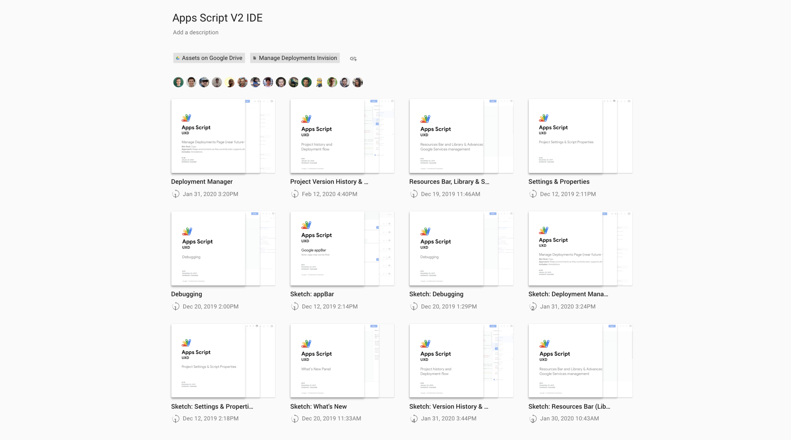Click the version history icon under Deployment Manager
Image resolution: width=791 pixels, height=440 pixels.
(x=176, y=194)
